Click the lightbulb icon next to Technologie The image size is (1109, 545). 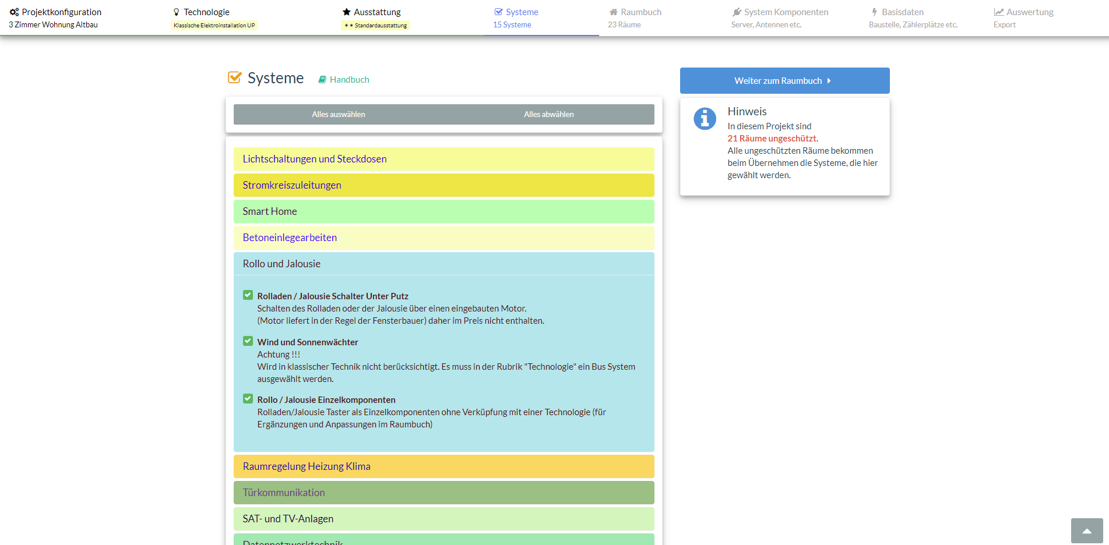pyautogui.click(x=177, y=12)
